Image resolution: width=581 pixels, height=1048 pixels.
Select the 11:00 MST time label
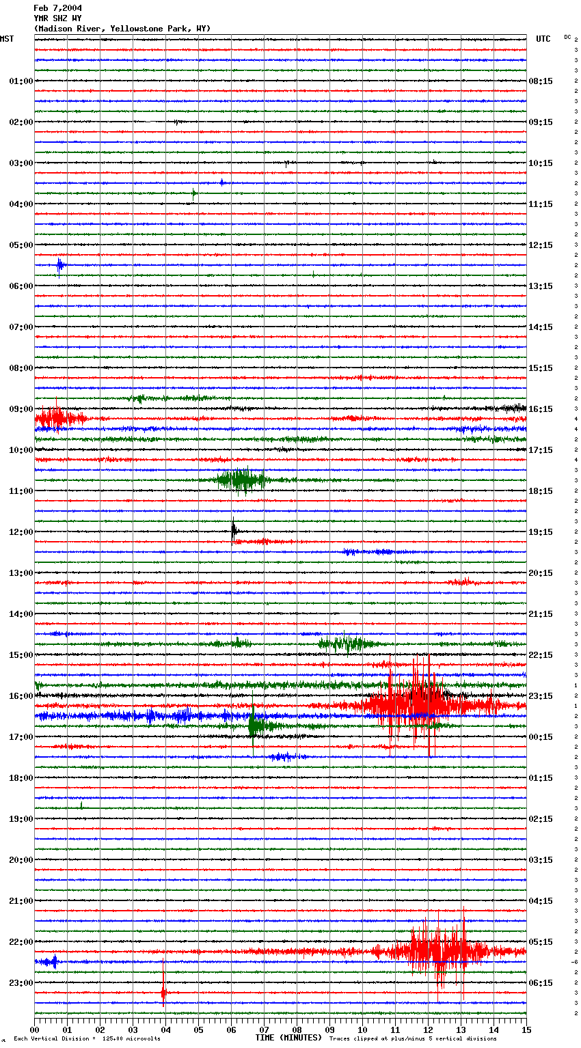click(x=21, y=491)
